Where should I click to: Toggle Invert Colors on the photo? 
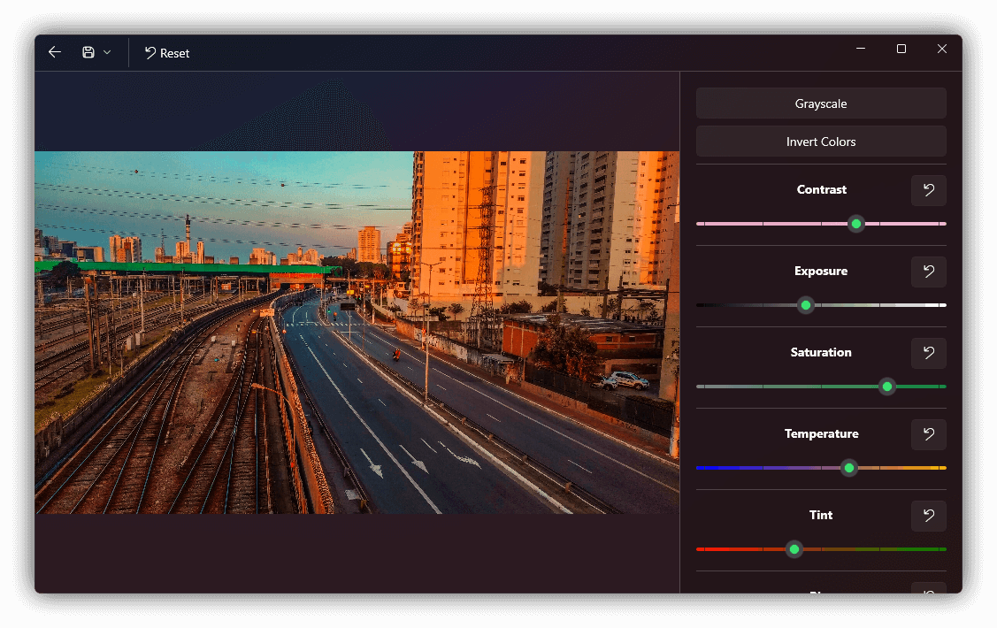[x=821, y=142]
